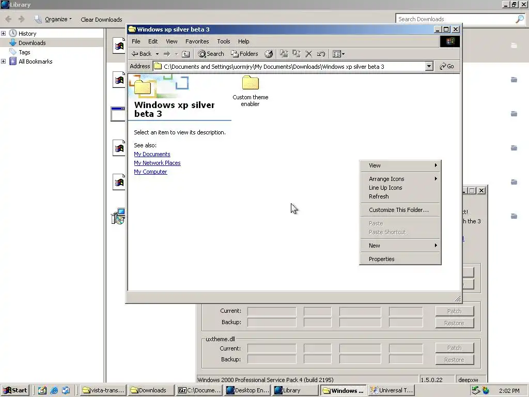The width and height of the screenshot is (529, 397).
Task: Click the Windows flag throbber logo in Explorer
Action: click(450, 41)
